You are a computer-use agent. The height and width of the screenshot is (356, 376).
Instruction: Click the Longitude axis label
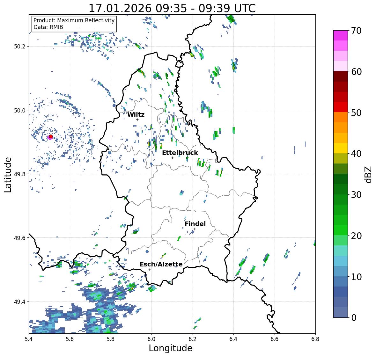[171, 348]
